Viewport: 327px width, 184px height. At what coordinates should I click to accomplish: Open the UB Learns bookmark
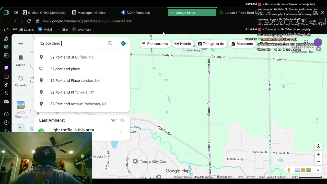pos(23,30)
